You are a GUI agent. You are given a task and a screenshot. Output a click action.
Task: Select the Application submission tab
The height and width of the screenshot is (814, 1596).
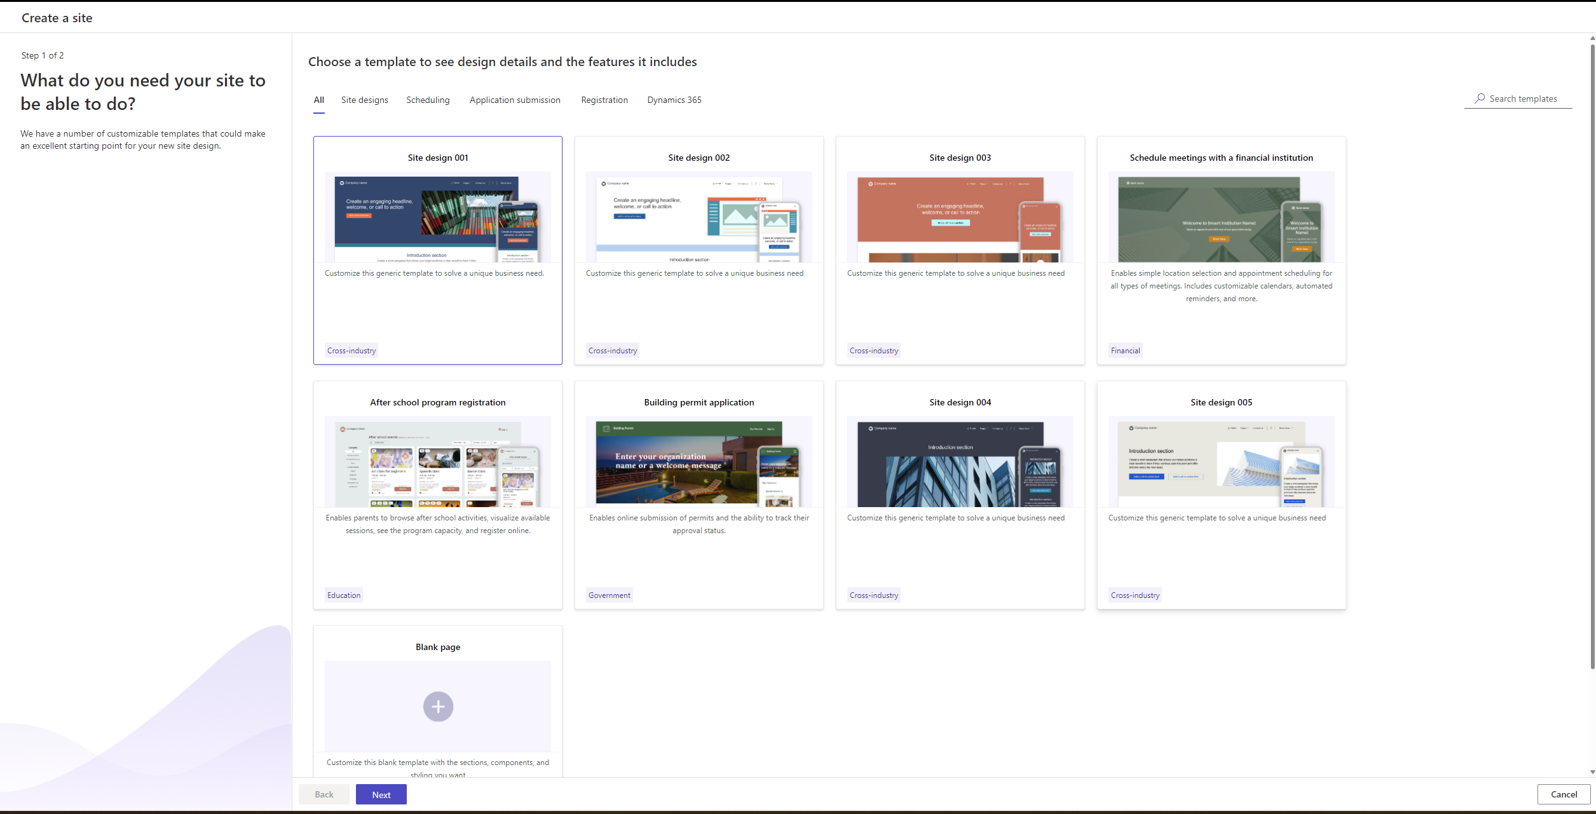click(515, 98)
